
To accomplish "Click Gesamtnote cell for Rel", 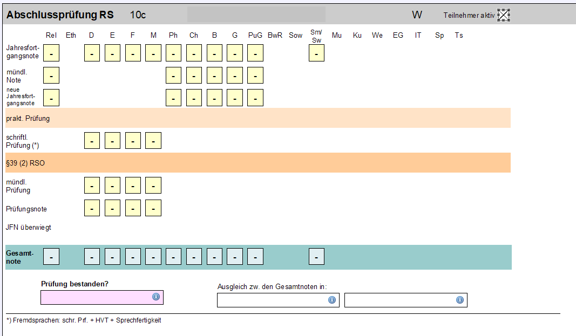I will [51, 257].
